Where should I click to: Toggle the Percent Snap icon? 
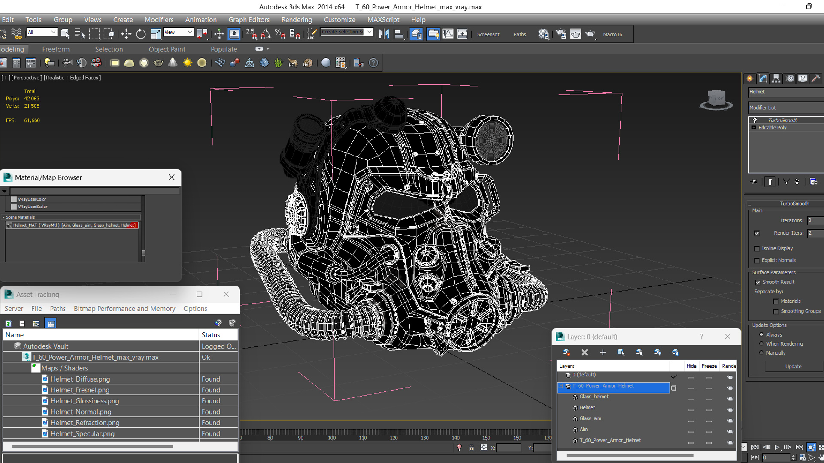280,34
